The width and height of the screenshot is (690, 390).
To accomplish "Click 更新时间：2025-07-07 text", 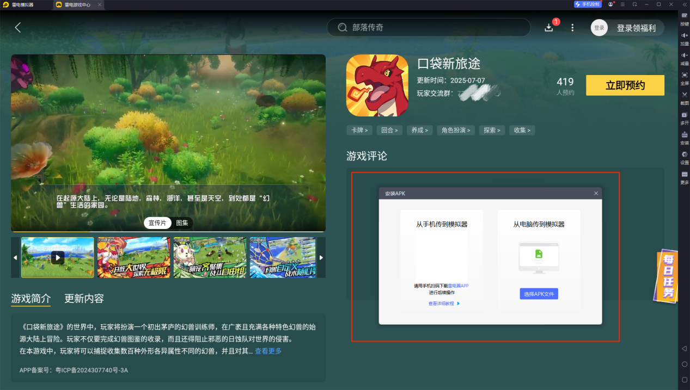I will (451, 81).
